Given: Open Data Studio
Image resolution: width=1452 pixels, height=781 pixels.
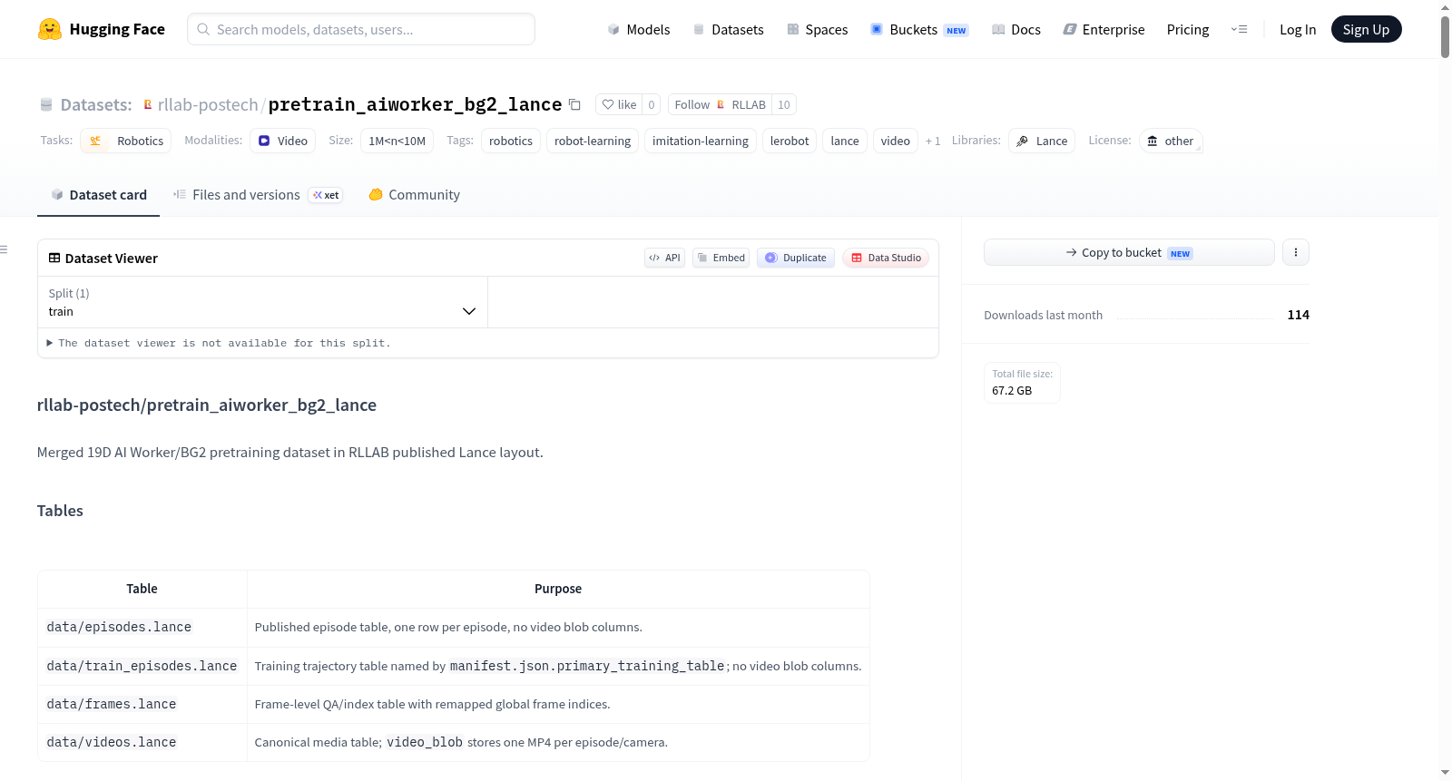Looking at the screenshot, I should (x=886, y=258).
